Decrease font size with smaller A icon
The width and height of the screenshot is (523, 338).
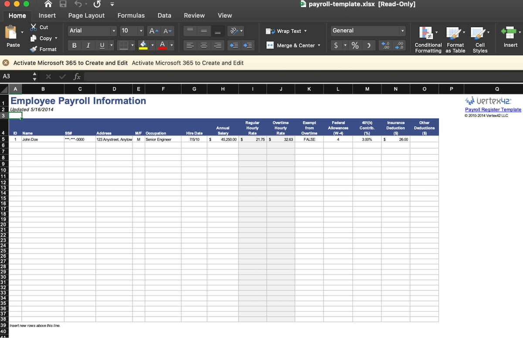pos(167,30)
